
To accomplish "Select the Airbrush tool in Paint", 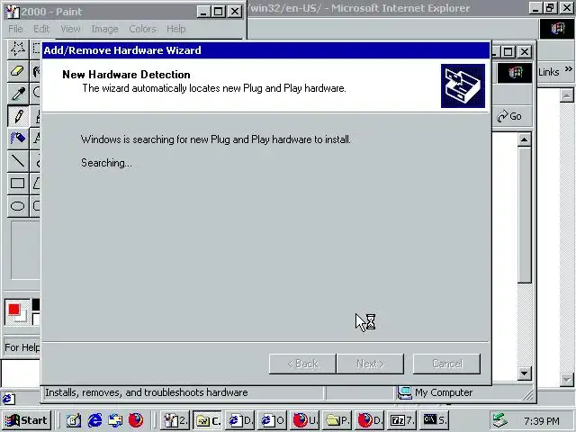I will click(18, 139).
